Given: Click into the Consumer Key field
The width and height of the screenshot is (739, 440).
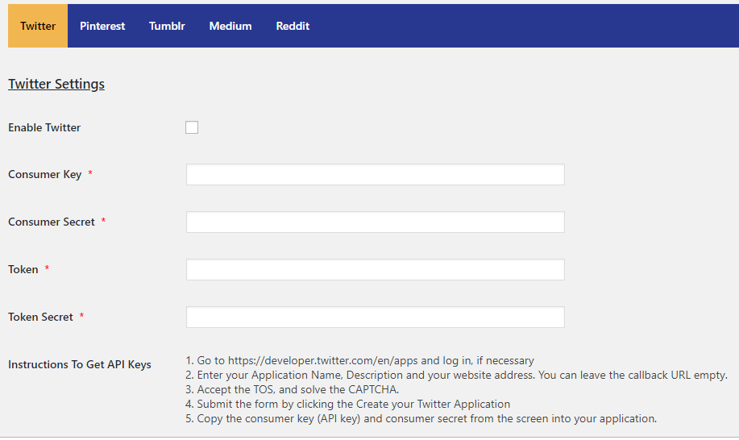Looking at the screenshot, I should [375, 175].
